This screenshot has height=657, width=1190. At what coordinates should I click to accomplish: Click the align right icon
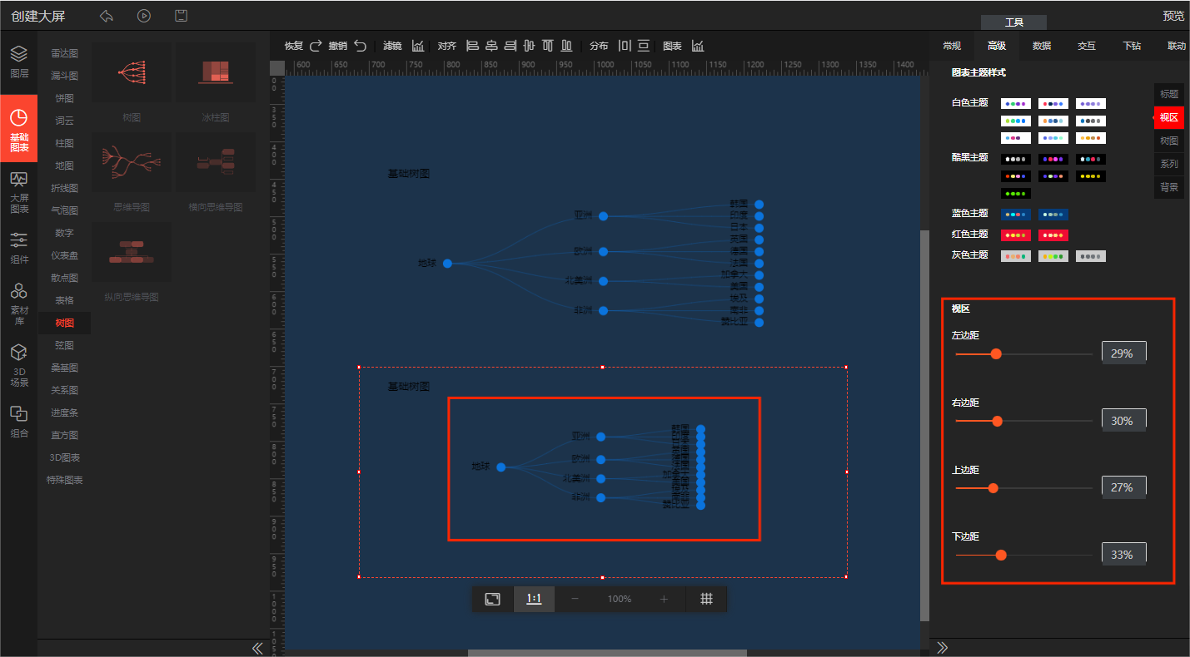[x=510, y=46]
